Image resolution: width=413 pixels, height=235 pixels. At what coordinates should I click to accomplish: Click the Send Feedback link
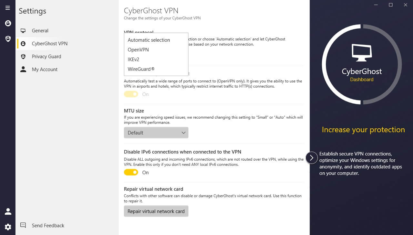48,225
